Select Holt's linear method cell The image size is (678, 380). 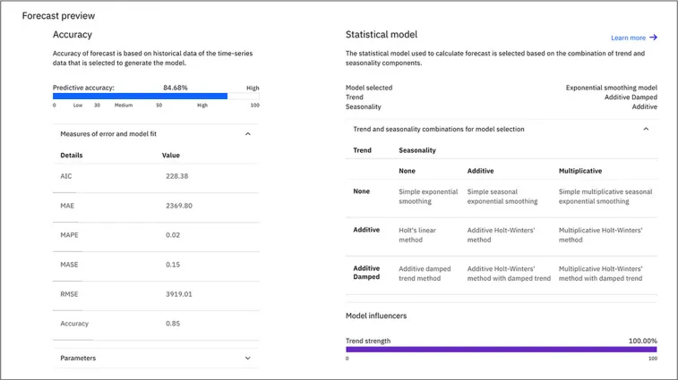click(x=417, y=235)
